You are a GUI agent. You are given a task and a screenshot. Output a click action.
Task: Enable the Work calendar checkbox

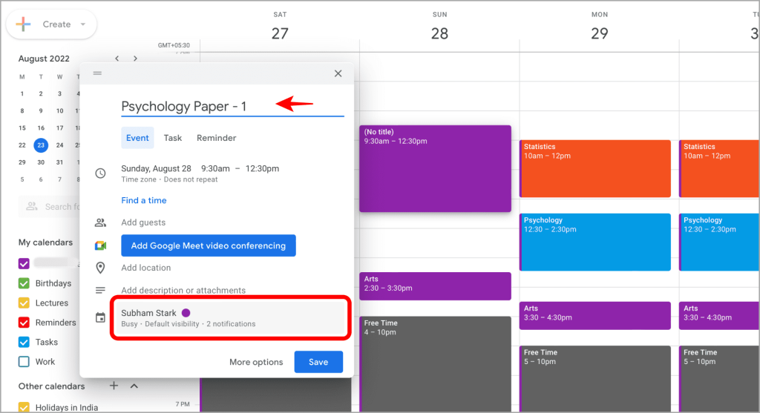point(24,362)
